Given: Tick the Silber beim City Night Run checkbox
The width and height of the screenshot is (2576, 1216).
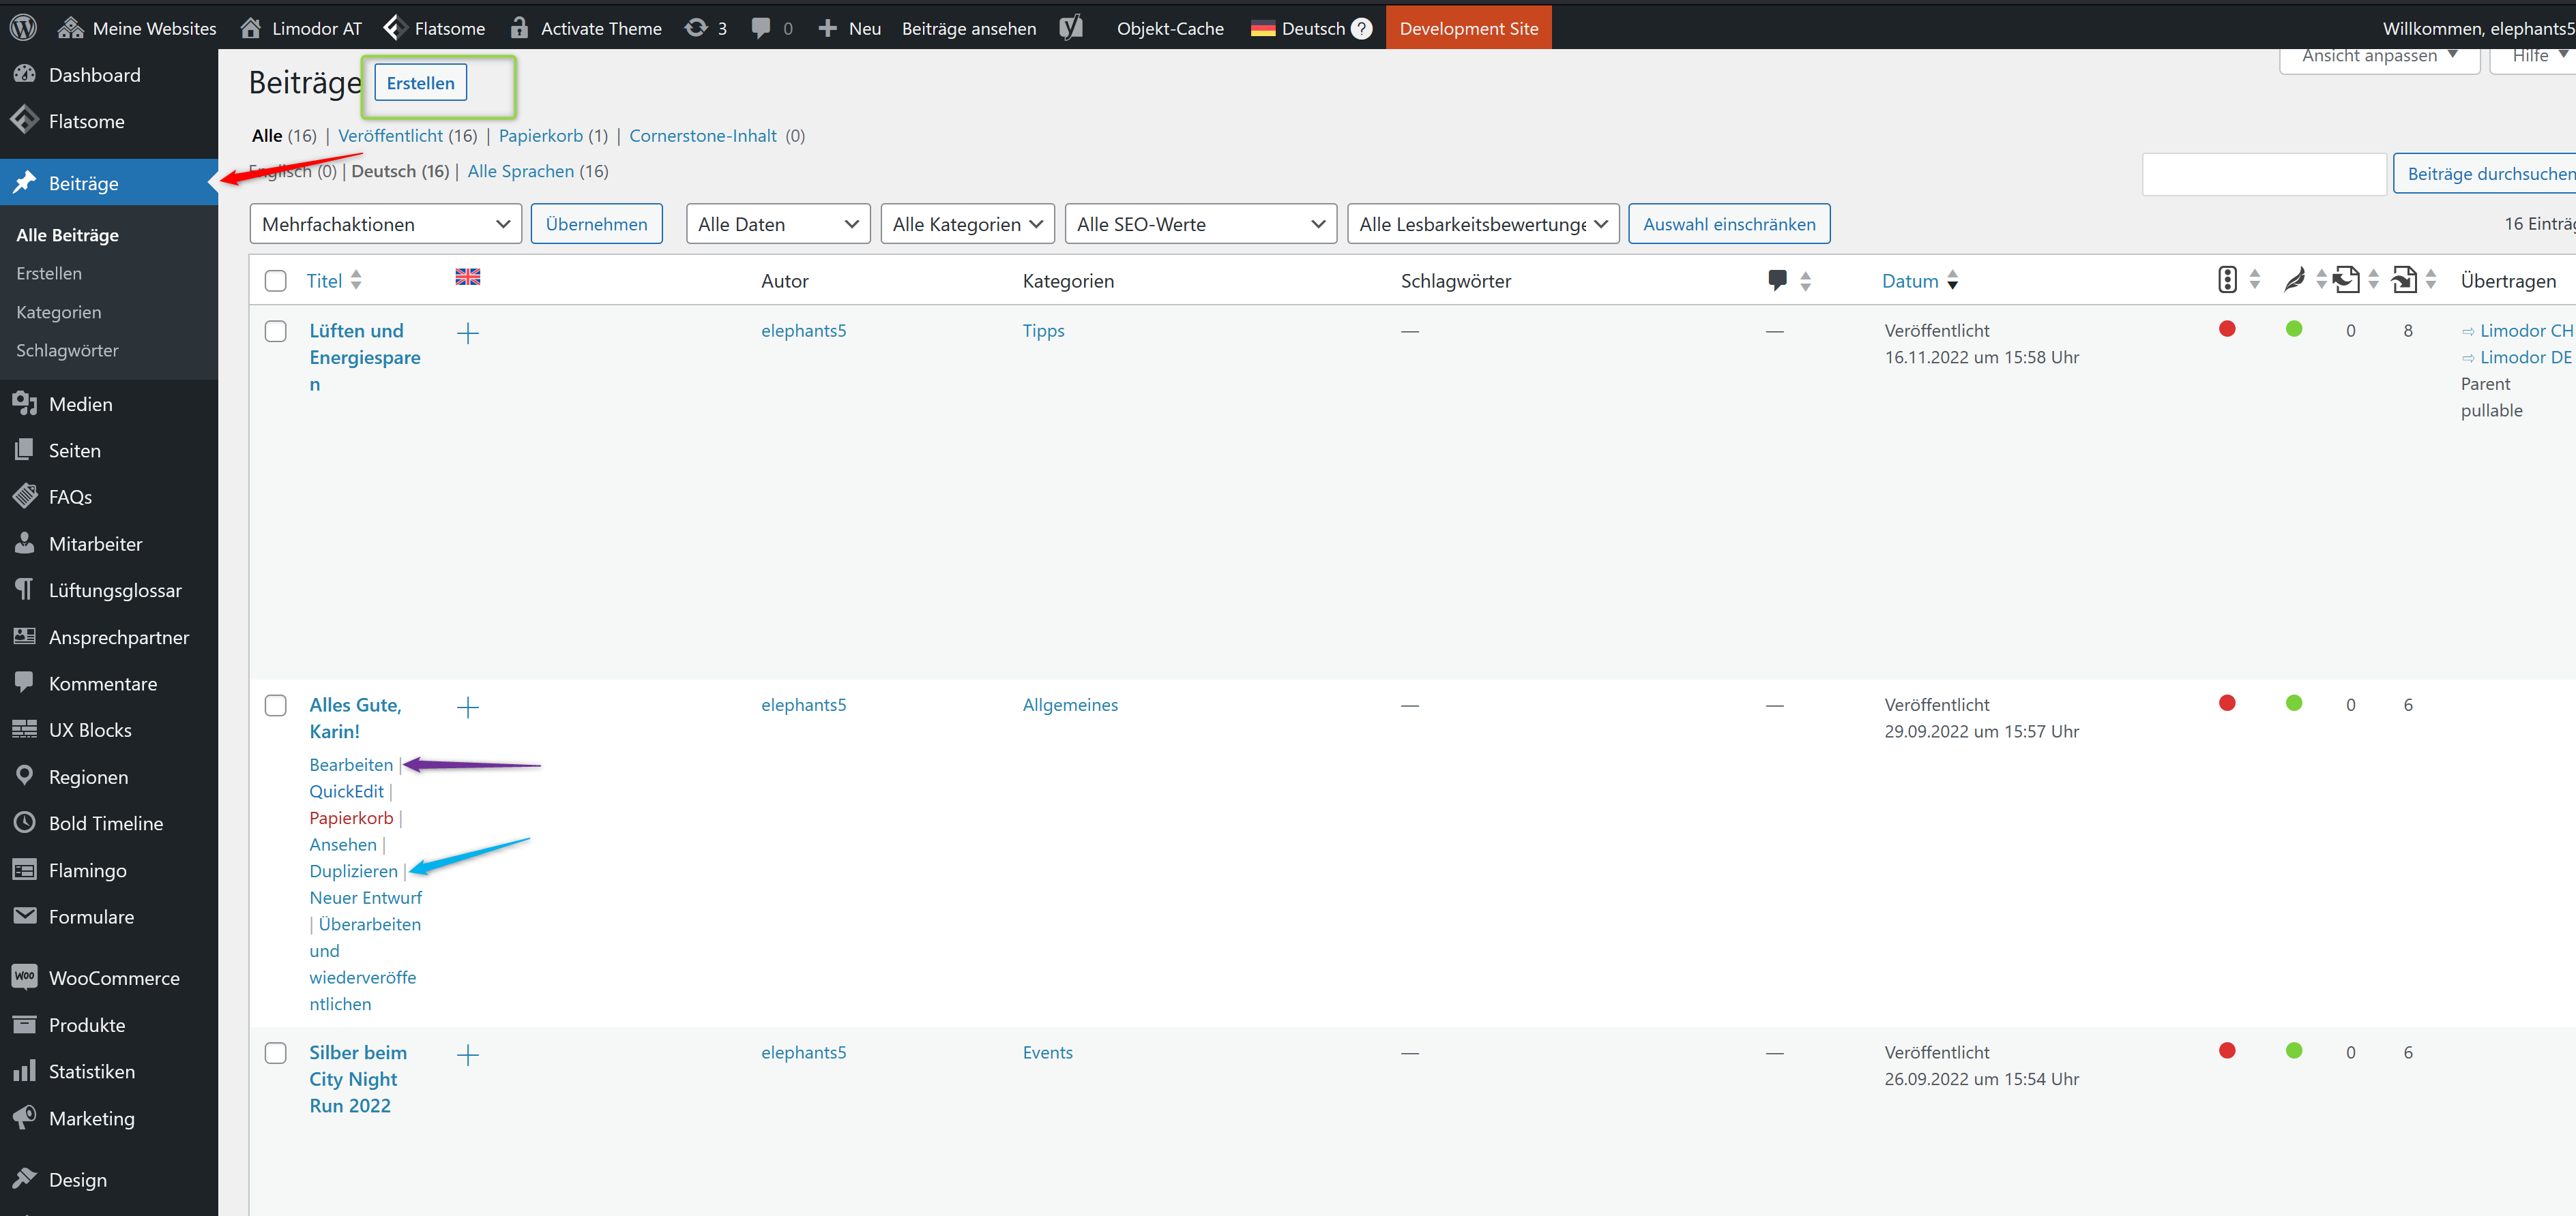Looking at the screenshot, I should pyautogui.click(x=275, y=1053).
